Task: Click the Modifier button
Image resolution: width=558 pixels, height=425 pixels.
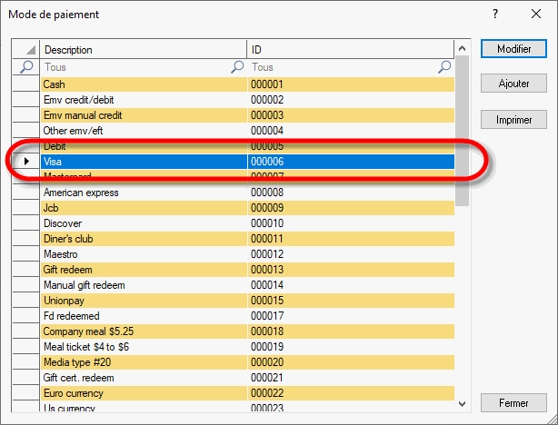Action: point(513,49)
